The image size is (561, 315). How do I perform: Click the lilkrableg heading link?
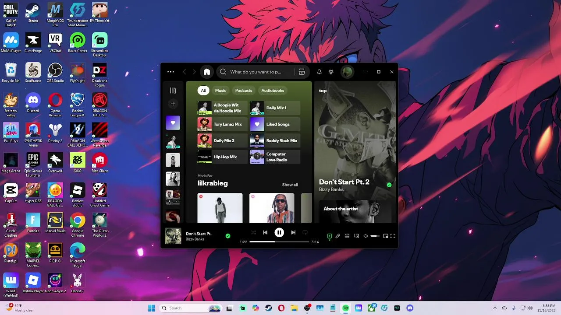click(213, 183)
